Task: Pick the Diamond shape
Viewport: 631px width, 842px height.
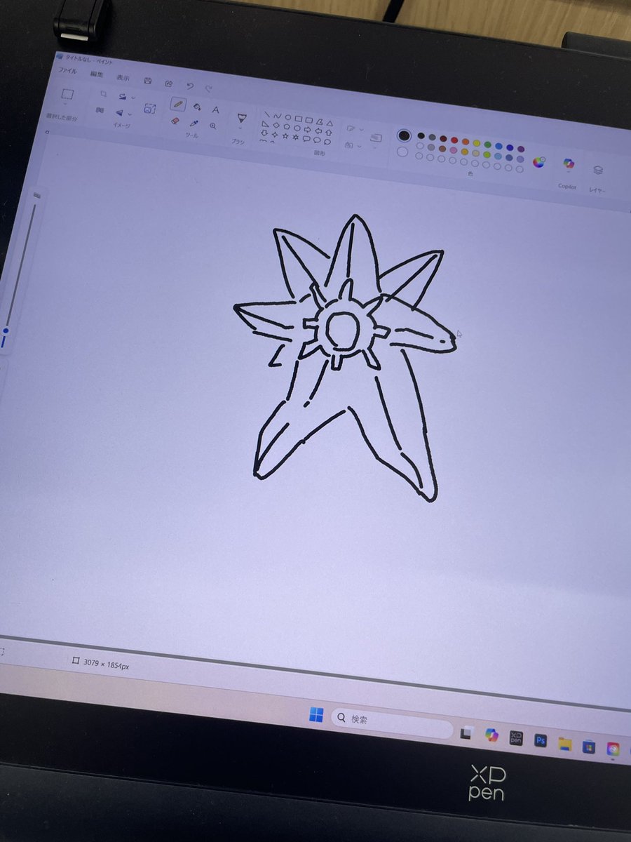Action: point(276,125)
